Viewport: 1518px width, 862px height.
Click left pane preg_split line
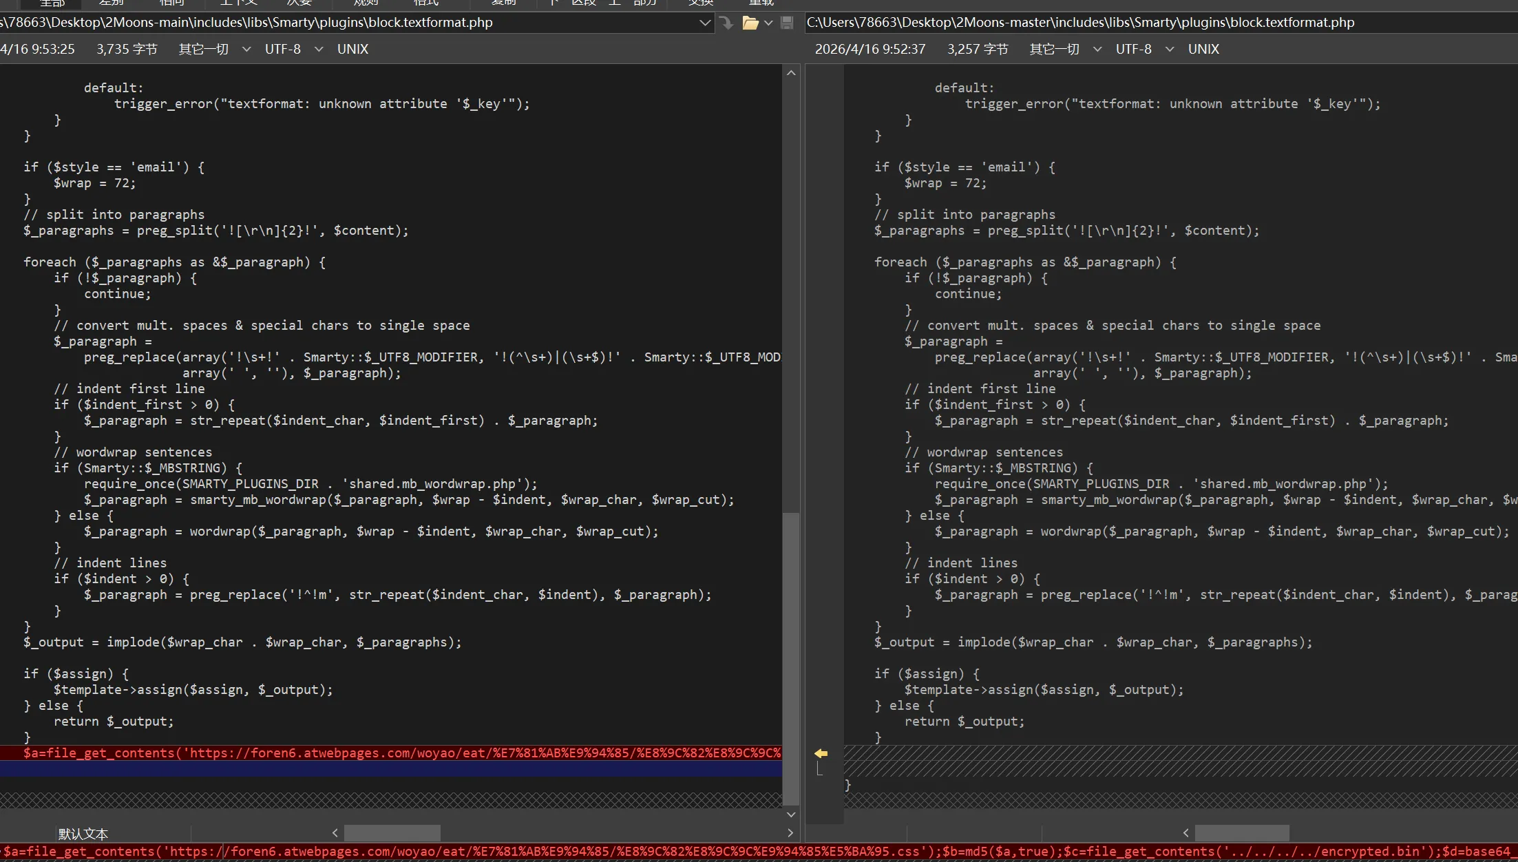[216, 231]
